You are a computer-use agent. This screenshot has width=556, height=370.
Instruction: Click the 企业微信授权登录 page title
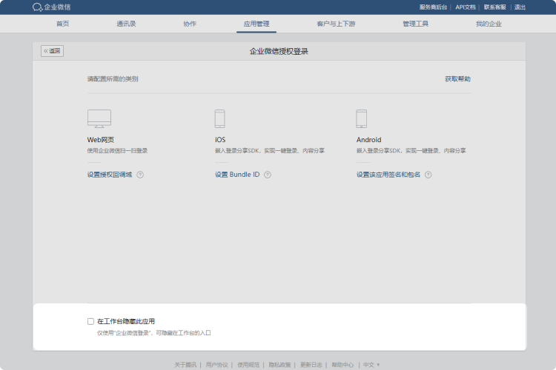pyautogui.click(x=279, y=51)
